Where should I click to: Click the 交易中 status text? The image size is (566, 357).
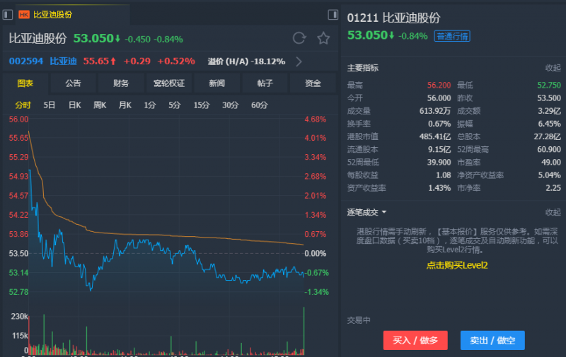pyautogui.click(x=359, y=320)
